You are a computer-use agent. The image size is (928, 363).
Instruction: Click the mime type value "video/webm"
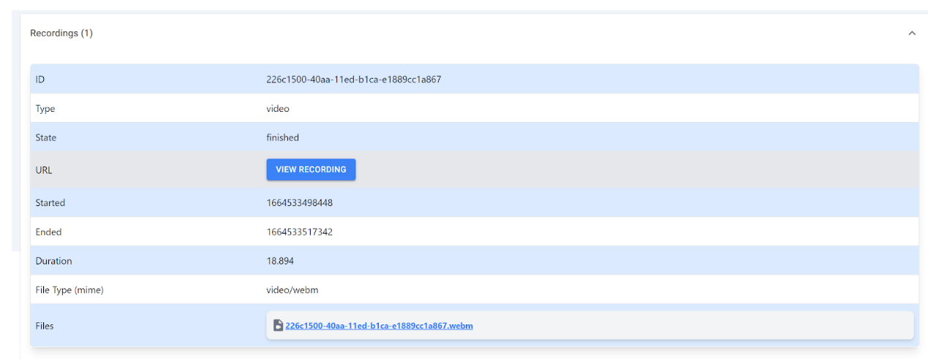pyautogui.click(x=292, y=290)
